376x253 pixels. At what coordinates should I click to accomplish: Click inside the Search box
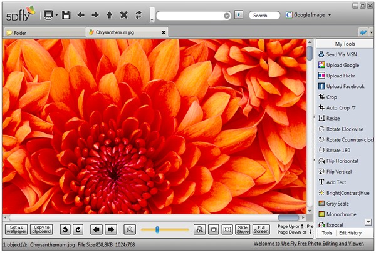(x=264, y=16)
